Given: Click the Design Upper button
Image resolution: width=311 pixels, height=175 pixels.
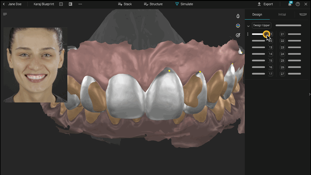Looking at the screenshot, I should tap(261, 25).
